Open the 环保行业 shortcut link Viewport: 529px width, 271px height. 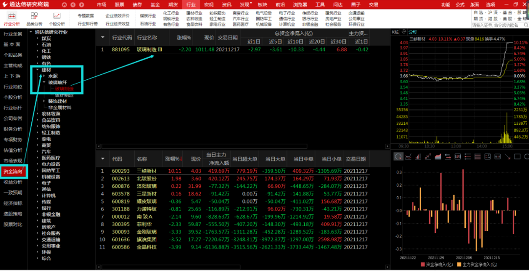point(356,24)
